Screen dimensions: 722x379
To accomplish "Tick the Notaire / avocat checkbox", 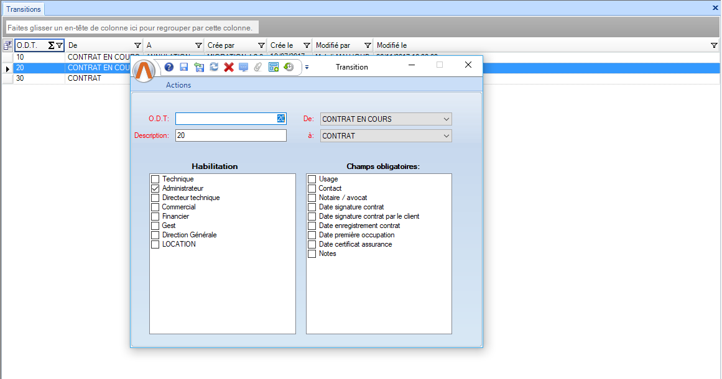I will click(312, 198).
